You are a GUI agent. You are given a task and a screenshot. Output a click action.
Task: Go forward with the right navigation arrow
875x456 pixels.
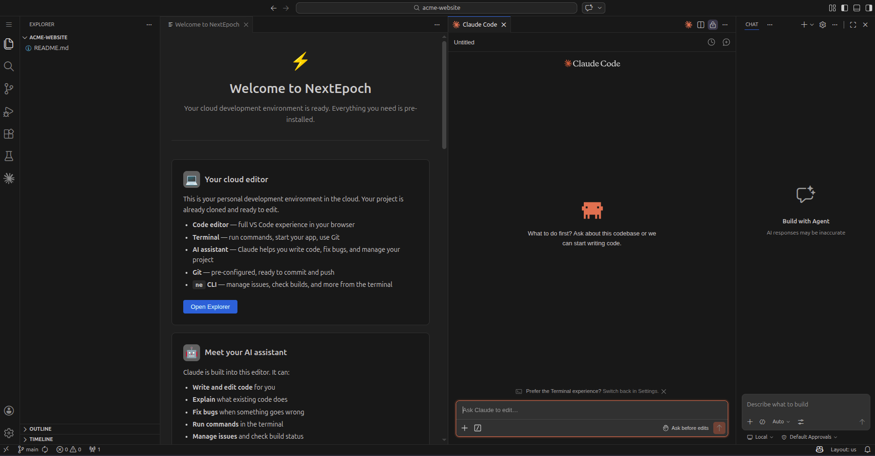point(286,8)
